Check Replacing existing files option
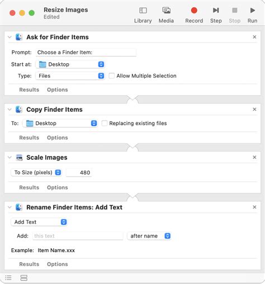The height and width of the screenshot is (284, 265). [x=105, y=123]
